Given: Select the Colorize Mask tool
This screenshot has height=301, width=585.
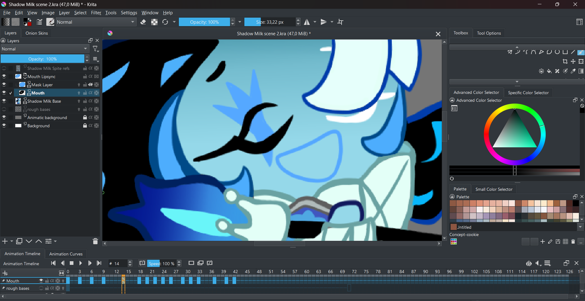Looking at the screenshot, I should click(x=565, y=71).
